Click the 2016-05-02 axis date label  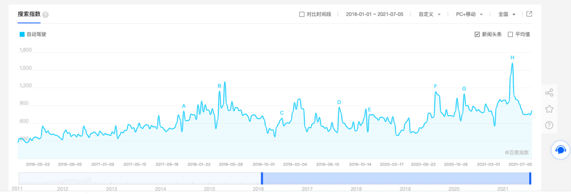coord(38,164)
